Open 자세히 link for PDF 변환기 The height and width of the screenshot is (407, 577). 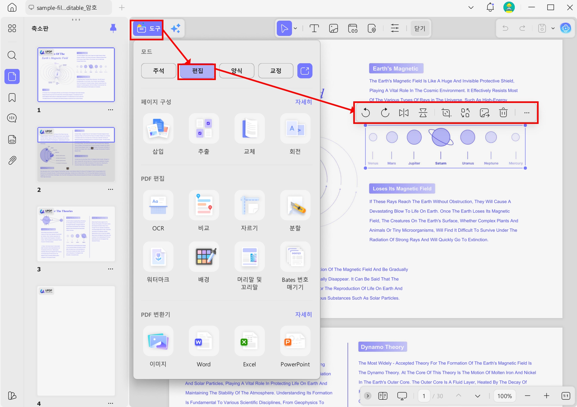click(x=304, y=314)
